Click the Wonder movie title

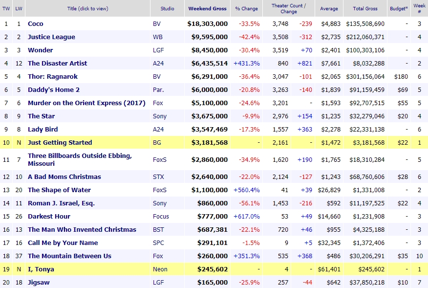click(x=41, y=50)
